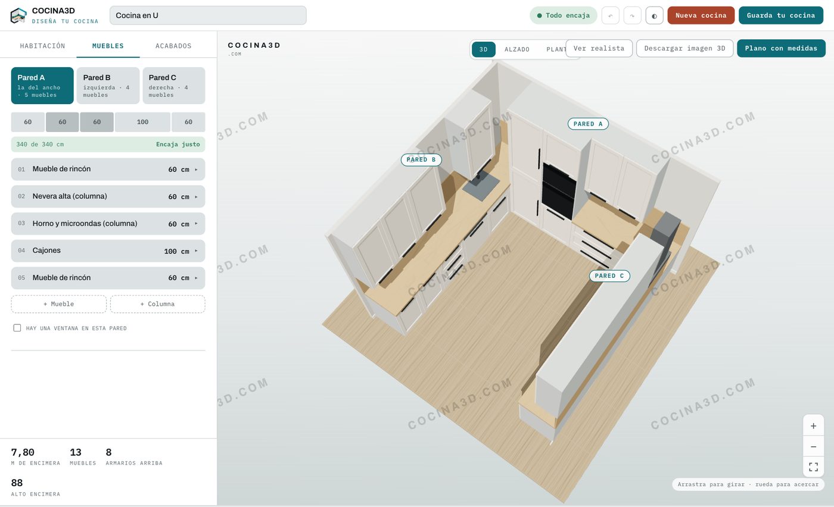Screen dimensions: 834x507
Task: Add a new Columna to the wall
Action: 157,304
